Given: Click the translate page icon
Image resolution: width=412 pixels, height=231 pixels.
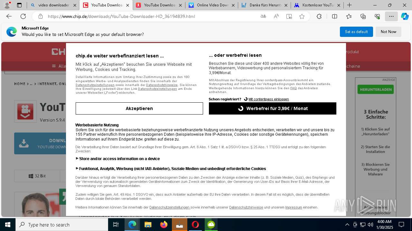Looking at the screenshot, I should tap(263, 16).
